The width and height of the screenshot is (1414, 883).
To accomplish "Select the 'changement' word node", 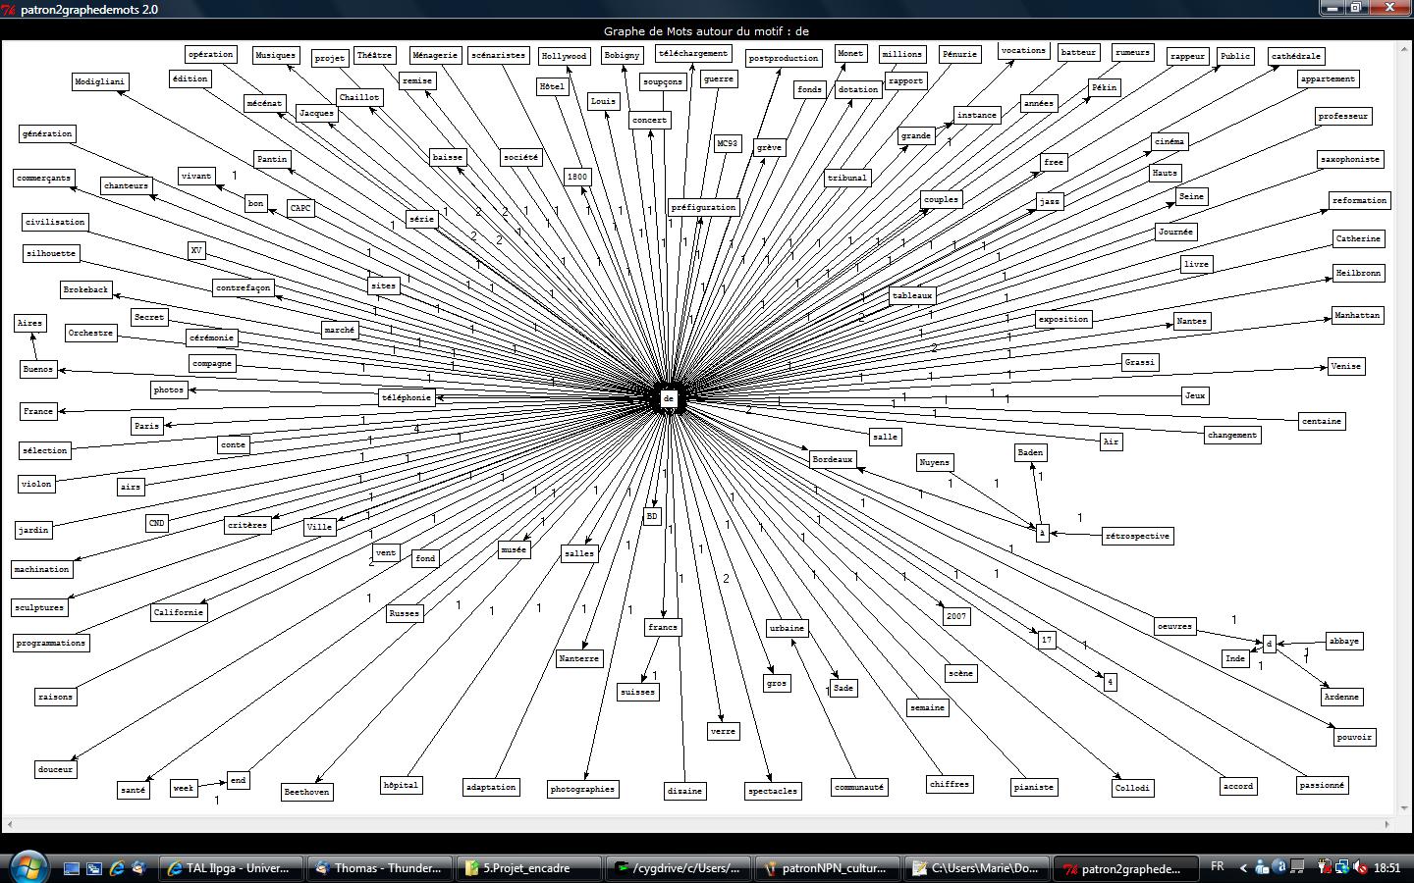I will [1232, 435].
